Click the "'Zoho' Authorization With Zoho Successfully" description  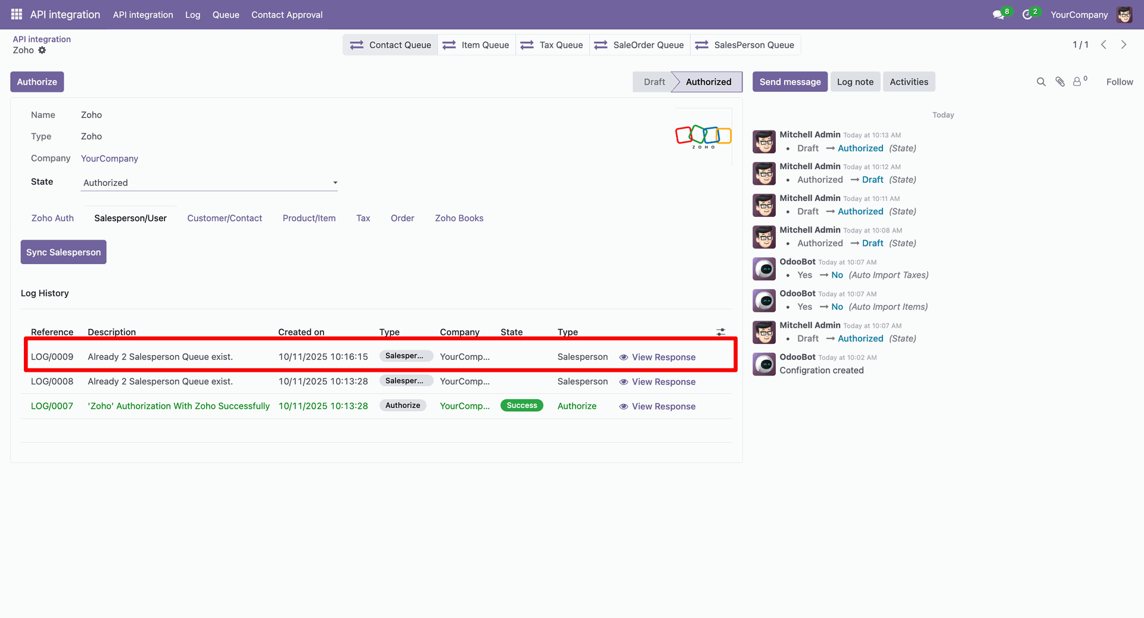(179, 406)
